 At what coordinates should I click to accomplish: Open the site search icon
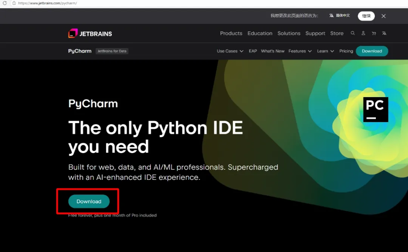[x=352, y=33]
